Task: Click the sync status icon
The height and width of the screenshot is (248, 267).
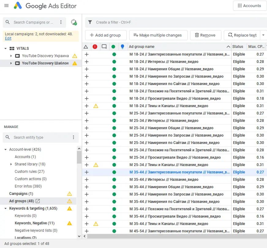Action: click(x=74, y=22)
